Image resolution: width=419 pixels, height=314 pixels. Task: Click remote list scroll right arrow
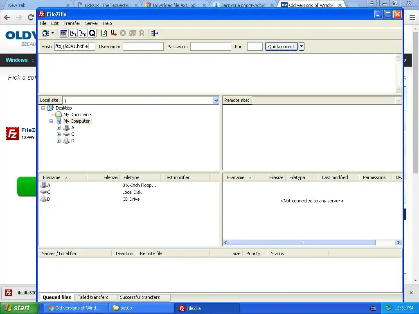[x=398, y=243]
